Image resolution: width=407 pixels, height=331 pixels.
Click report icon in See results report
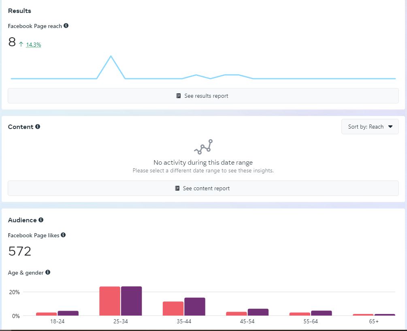coord(179,96)
